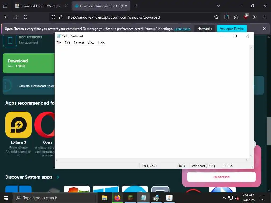This screenshot has height=203, width=271.
Task: Select the Notepad taskbar icon
Action: pyautogui.click(x=143, y=198)
